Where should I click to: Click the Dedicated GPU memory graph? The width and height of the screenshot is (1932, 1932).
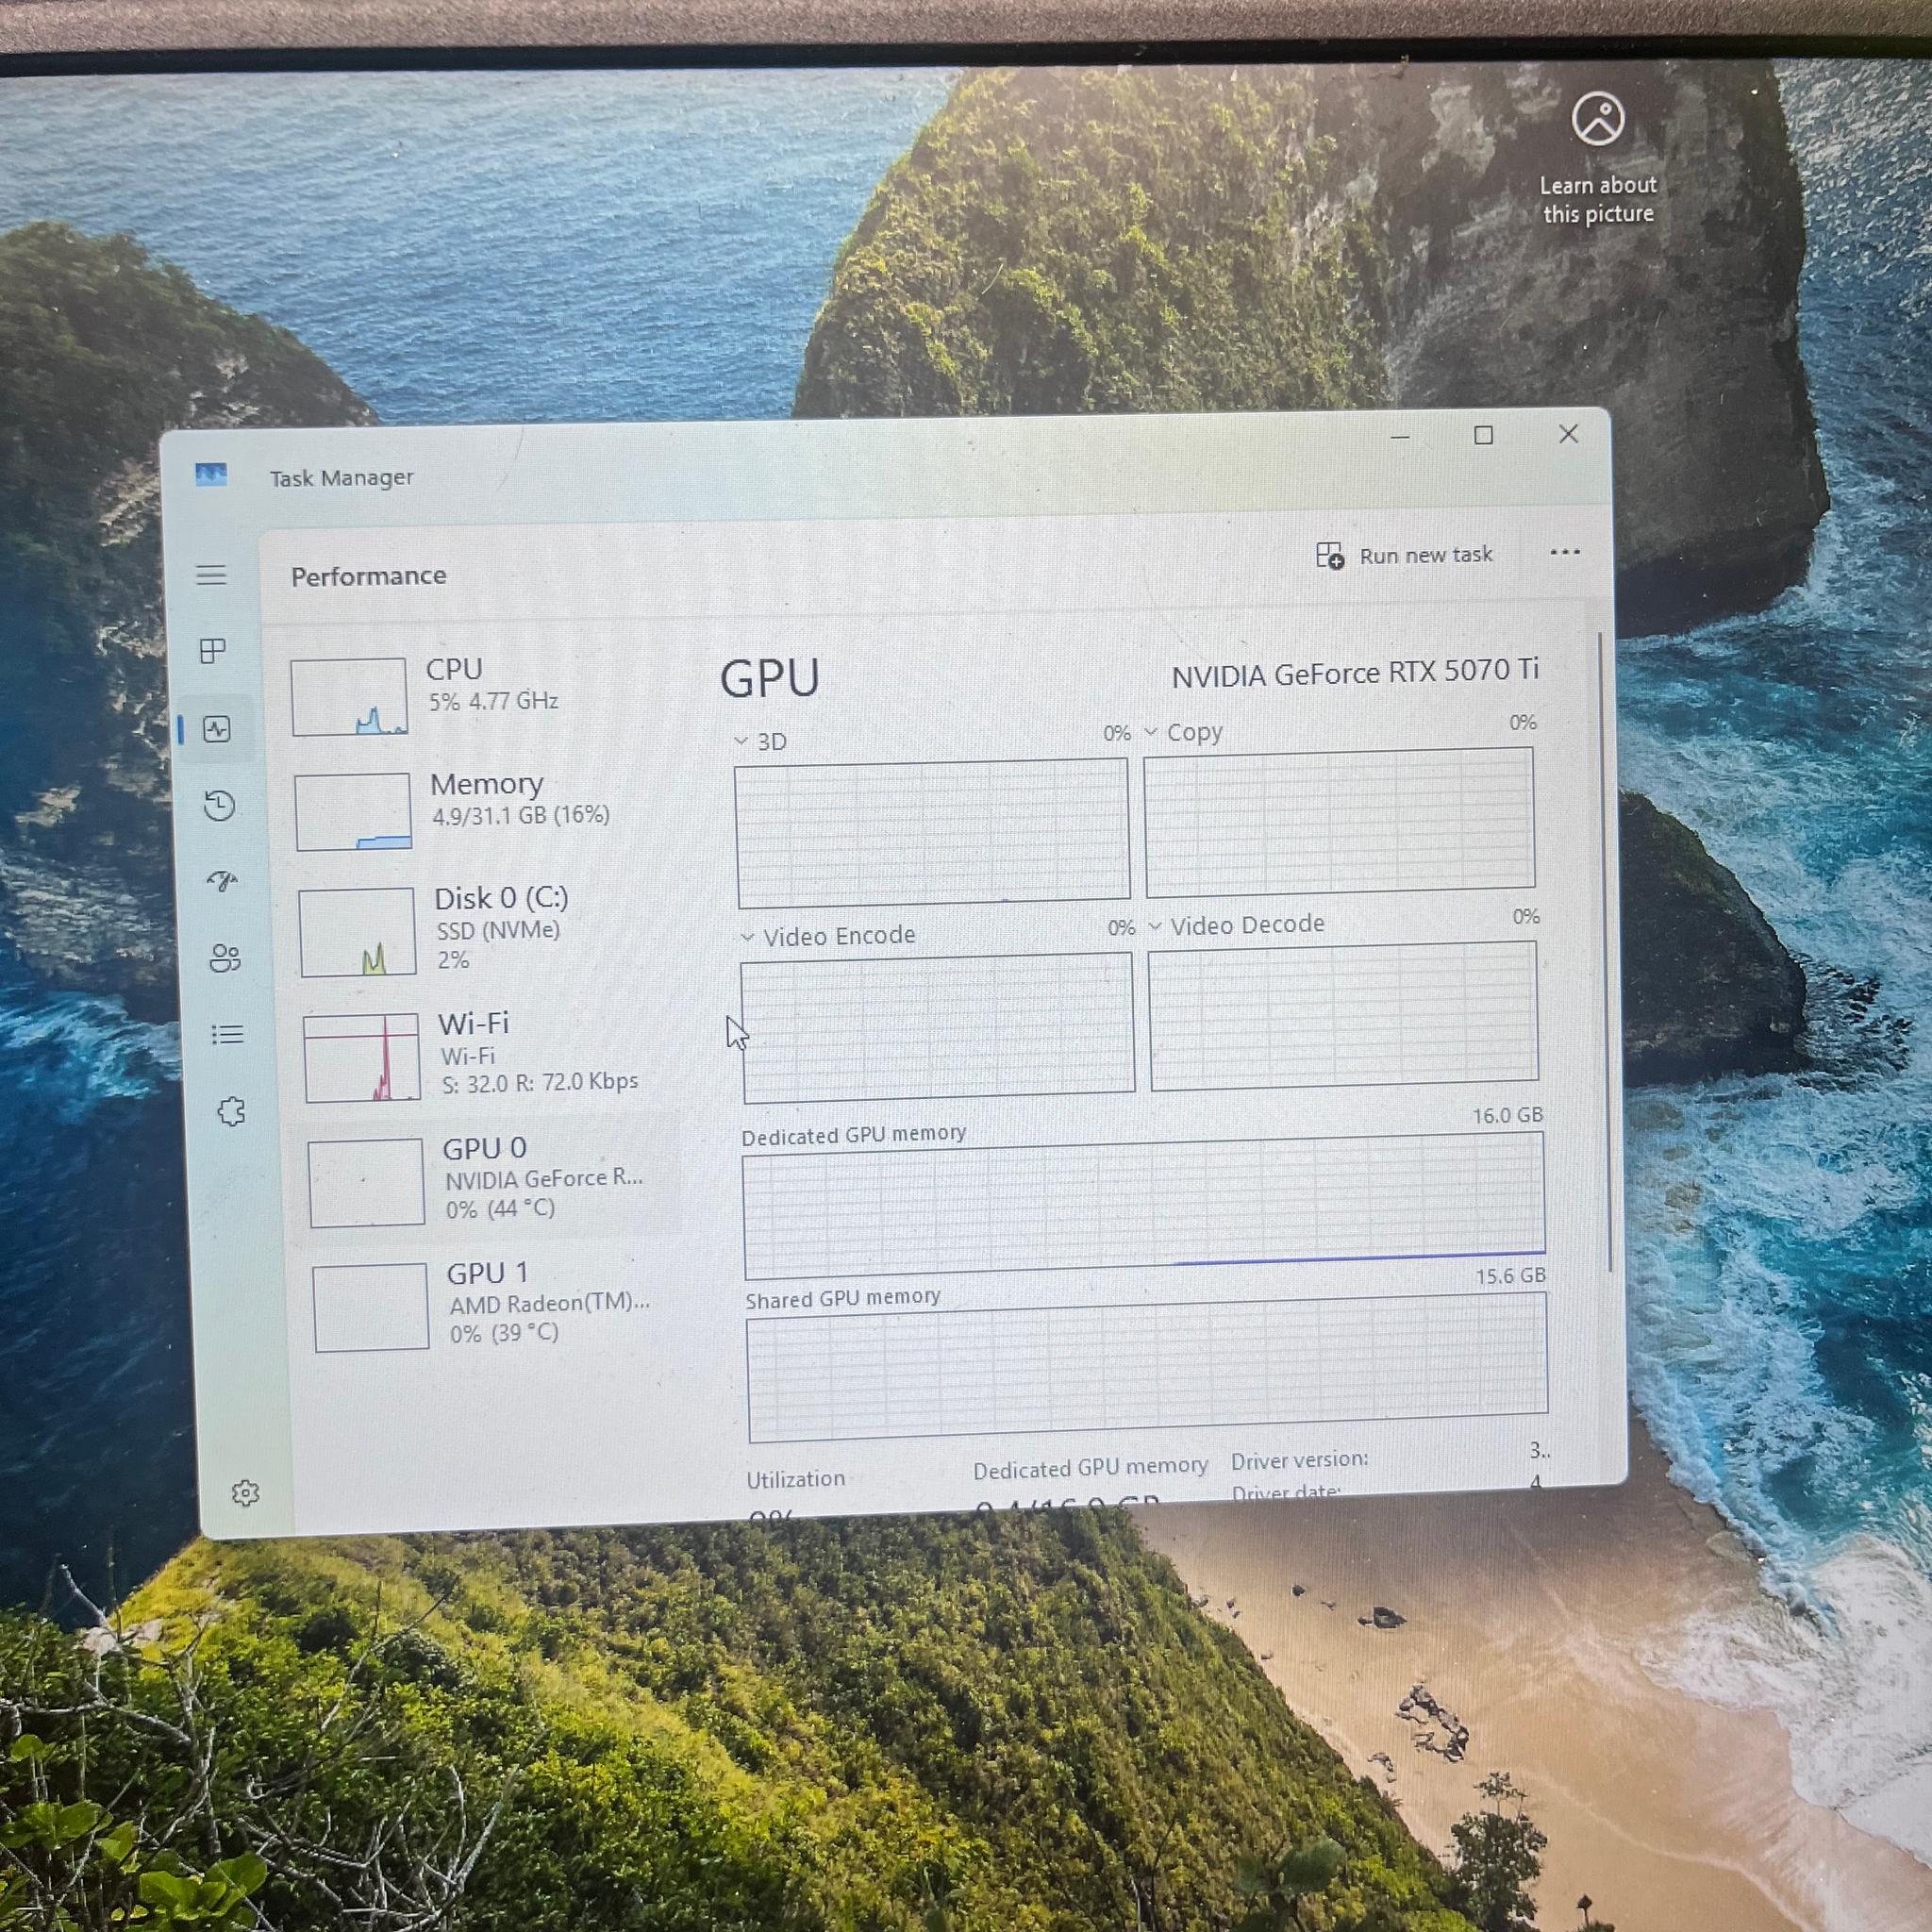coord(1144,1206)
